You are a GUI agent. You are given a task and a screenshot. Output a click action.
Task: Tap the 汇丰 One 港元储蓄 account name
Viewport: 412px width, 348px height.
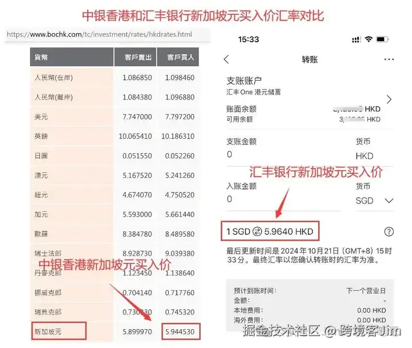point(253,92)
